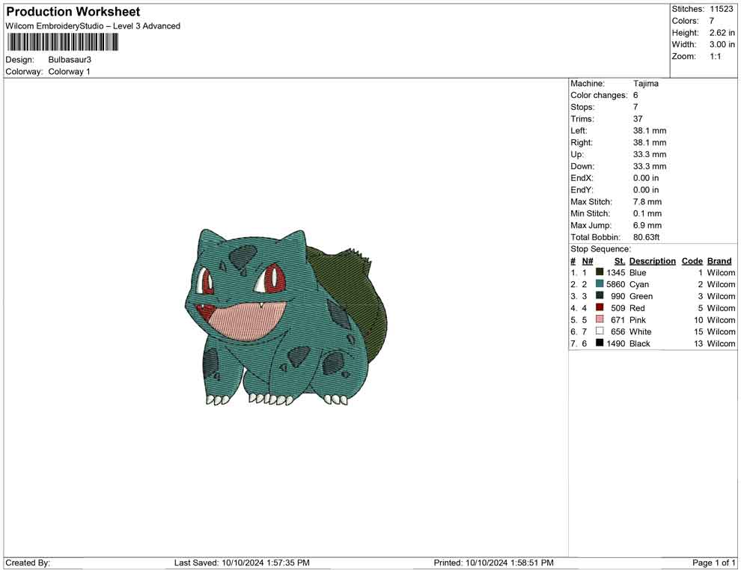Click the 'Pink' description in stop sequence
Image resolution: width=741 pixels, height=570 pixels.
pyautogui.click(x=638, y=319)
